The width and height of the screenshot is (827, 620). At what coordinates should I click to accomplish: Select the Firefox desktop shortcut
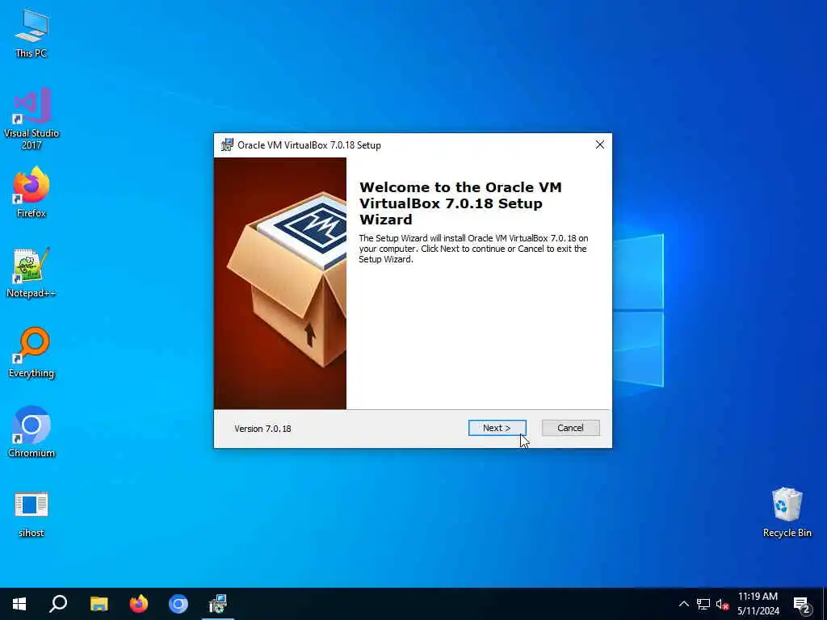(x=31, y=192)
